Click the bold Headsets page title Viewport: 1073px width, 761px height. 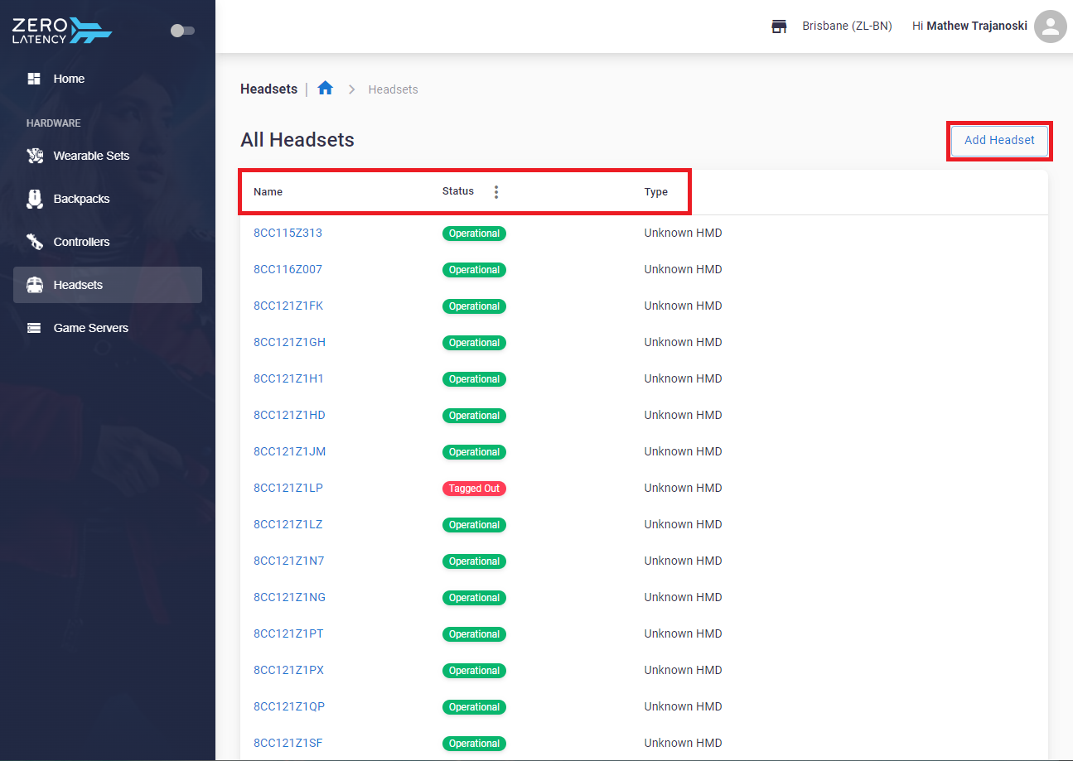pos(268,89)
